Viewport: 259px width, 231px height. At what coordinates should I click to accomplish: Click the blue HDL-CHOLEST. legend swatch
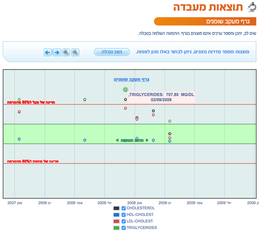117,215
